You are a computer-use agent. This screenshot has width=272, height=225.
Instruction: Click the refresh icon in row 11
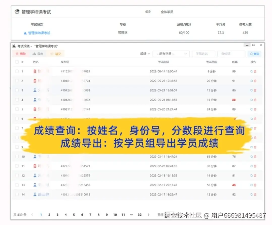tap(251, 166)
